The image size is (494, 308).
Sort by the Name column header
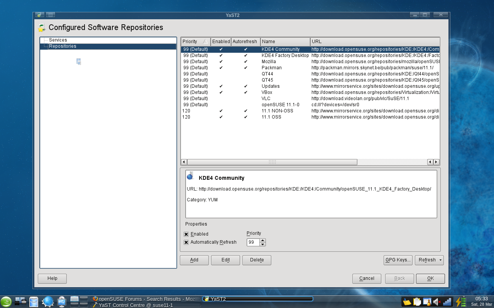tap(285, 42)
